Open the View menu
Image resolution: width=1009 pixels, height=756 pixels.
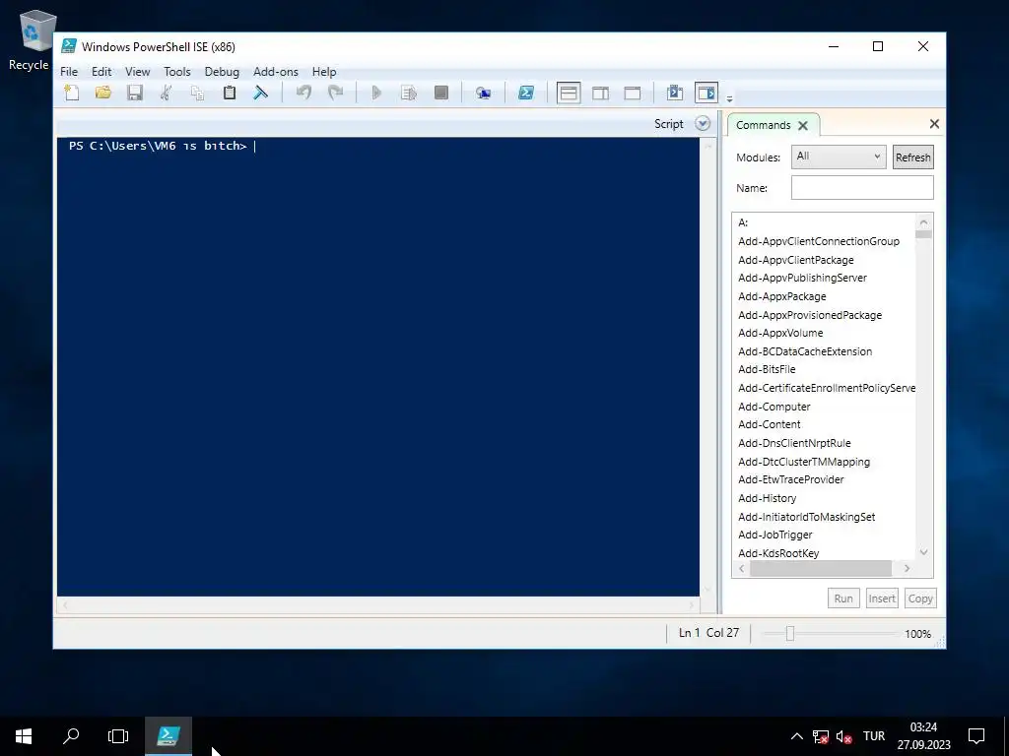137,71
